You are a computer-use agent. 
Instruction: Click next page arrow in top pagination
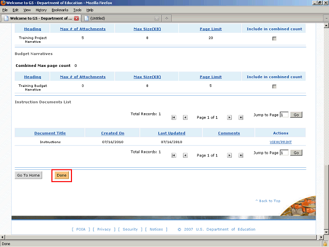click(x=230, y=117)
